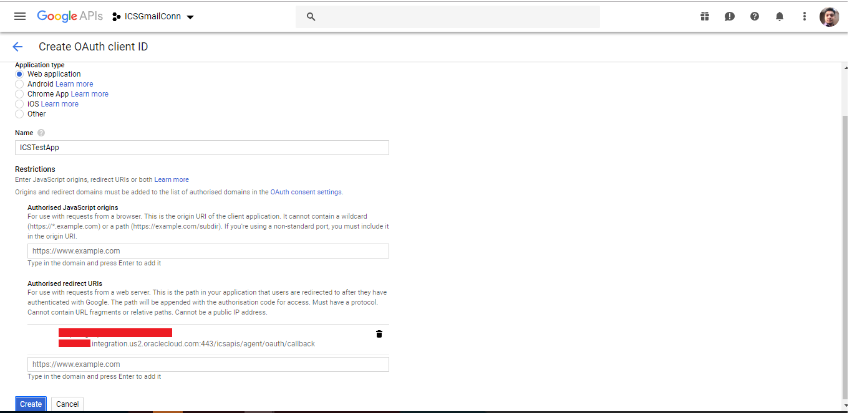The image size is (852, 413).
Task: Click the Authorised redirect URIs label
Action: [x=65, y=283]
